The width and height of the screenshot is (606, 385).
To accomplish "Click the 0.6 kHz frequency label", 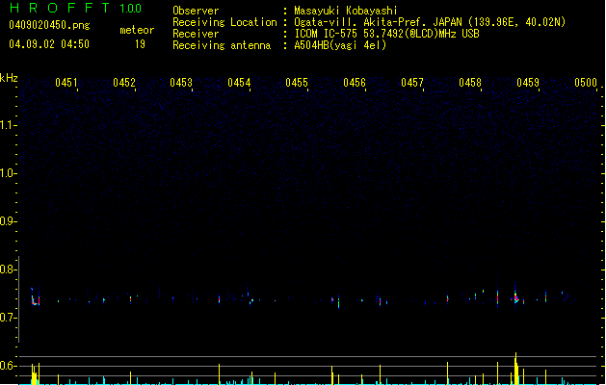I will point(8,366).
